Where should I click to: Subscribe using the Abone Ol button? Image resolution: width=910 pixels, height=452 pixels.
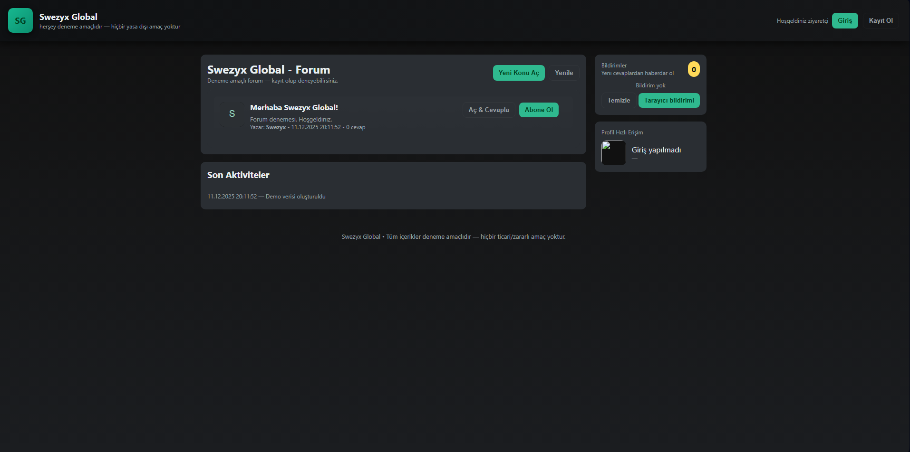[x=539, y=110]
